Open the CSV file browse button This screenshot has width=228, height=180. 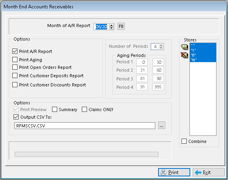pos(161,125)
